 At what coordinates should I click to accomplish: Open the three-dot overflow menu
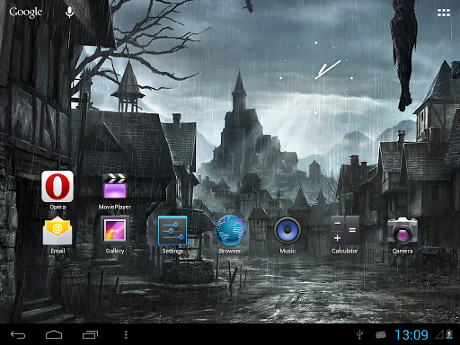(126, 334)
